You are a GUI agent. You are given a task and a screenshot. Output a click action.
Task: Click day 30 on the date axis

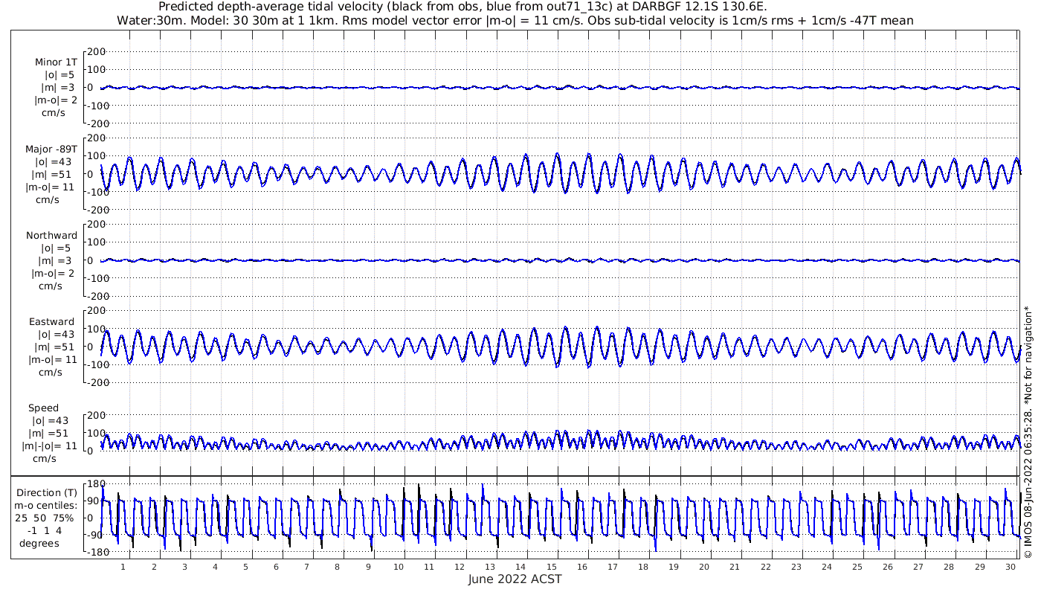click(x=1010, y=567)
